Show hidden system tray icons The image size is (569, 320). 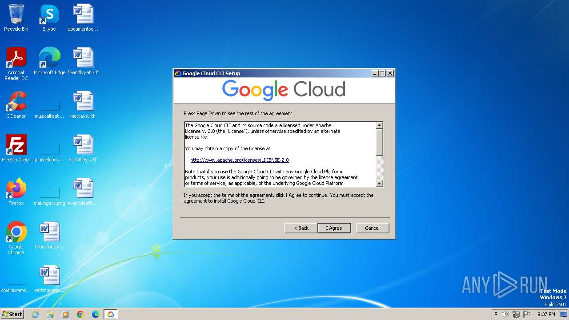(496, 314)
